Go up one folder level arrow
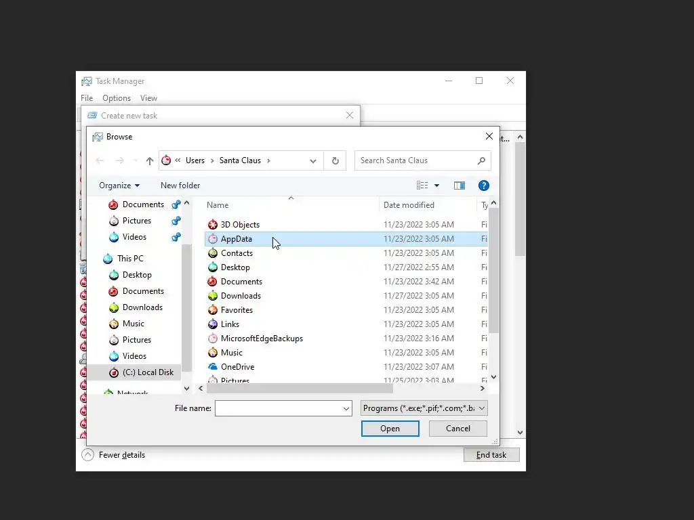694x520 pixels. [x=150, y=161]
